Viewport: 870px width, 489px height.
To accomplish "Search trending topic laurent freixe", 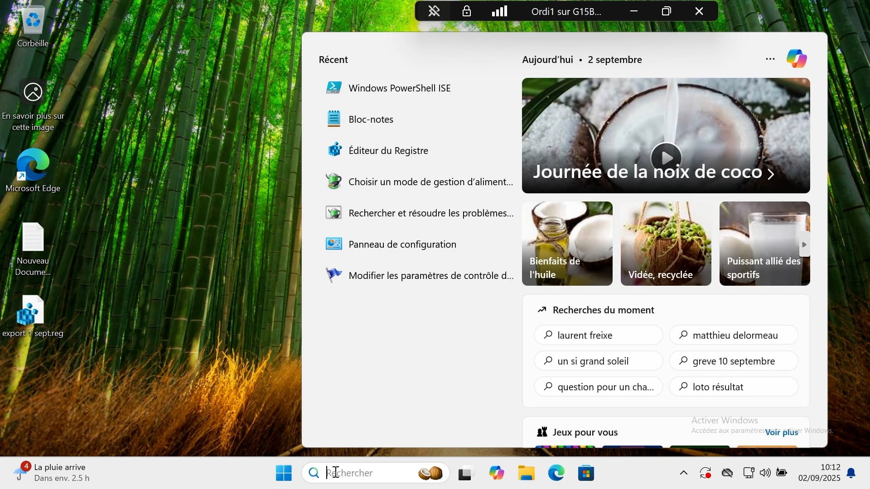I will [598, 336].
